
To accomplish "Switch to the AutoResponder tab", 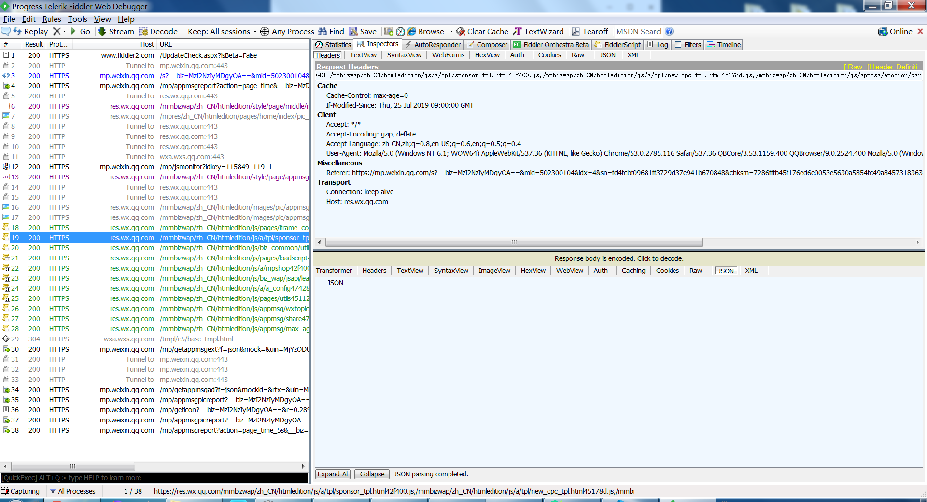I will pos(433,45).
